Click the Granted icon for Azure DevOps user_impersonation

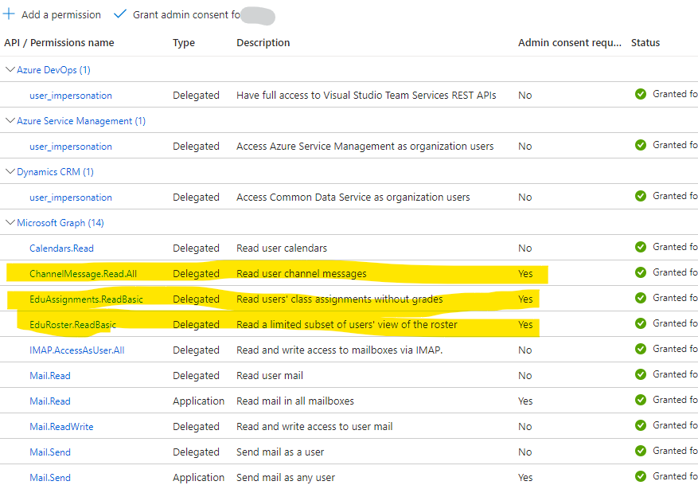pos(641,93)
